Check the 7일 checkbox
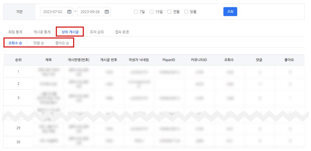This screenshot has height=151, width=311. [x=136, y=12]
